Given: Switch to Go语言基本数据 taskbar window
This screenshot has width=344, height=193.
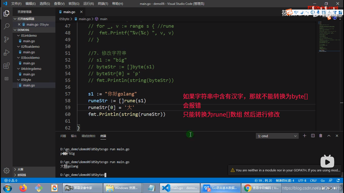Looking at the screenshot, I should click(x=221, y=188).
